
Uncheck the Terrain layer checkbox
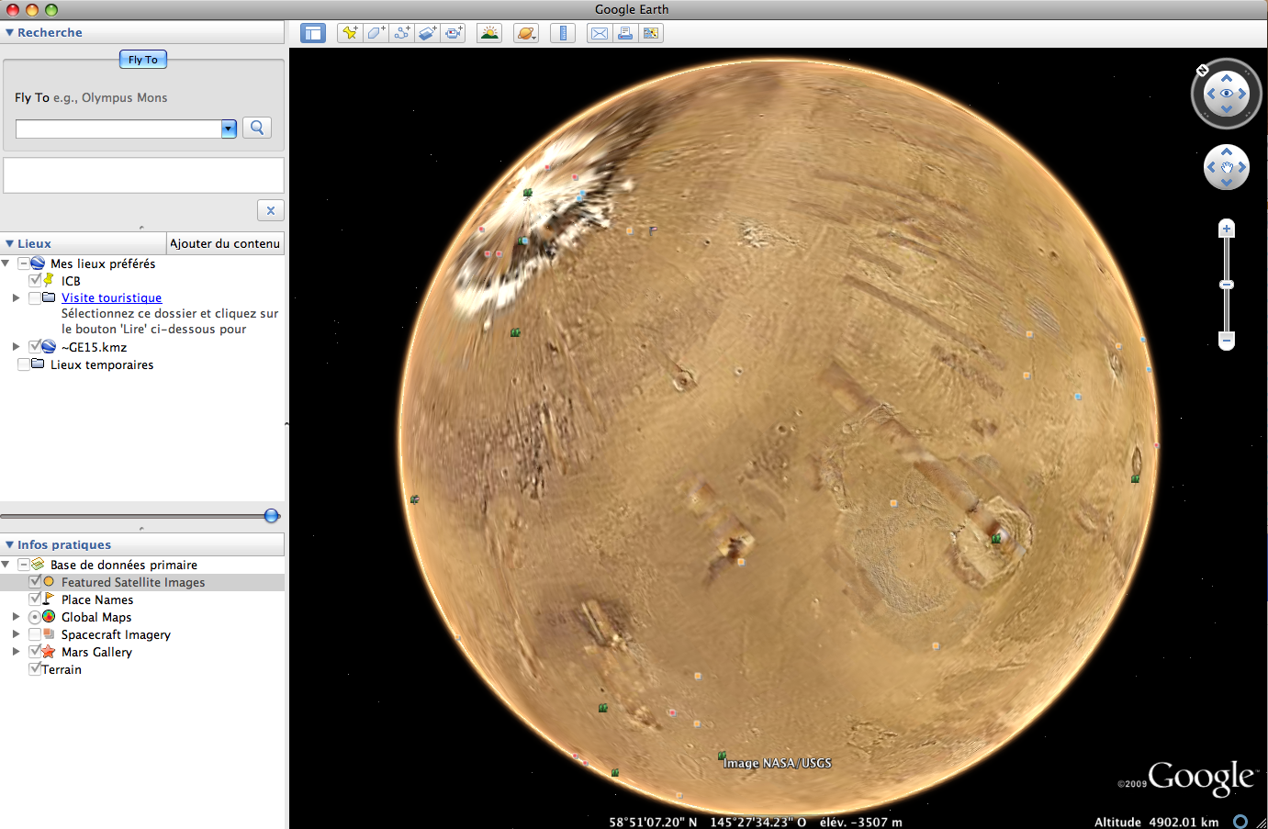(35, 669)
